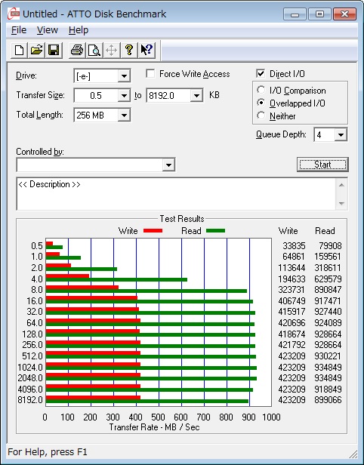The image size is (364, 465).
Task: Open the View menu
Action: coord(47,30)
